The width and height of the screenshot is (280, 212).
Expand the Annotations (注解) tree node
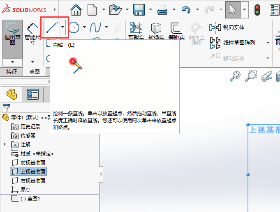coord(5,144)
